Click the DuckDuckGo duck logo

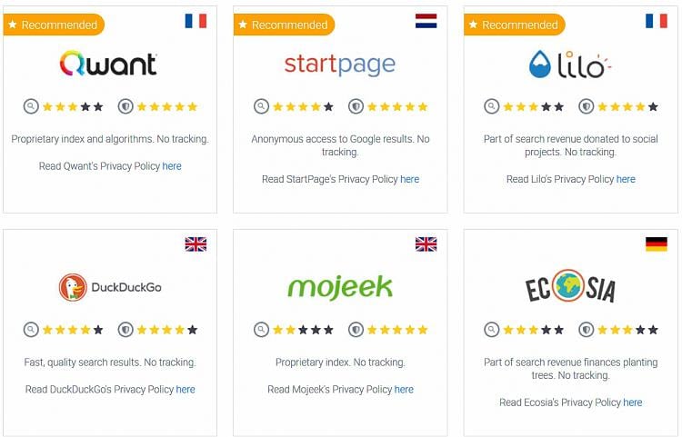click(x=73, y=288)
